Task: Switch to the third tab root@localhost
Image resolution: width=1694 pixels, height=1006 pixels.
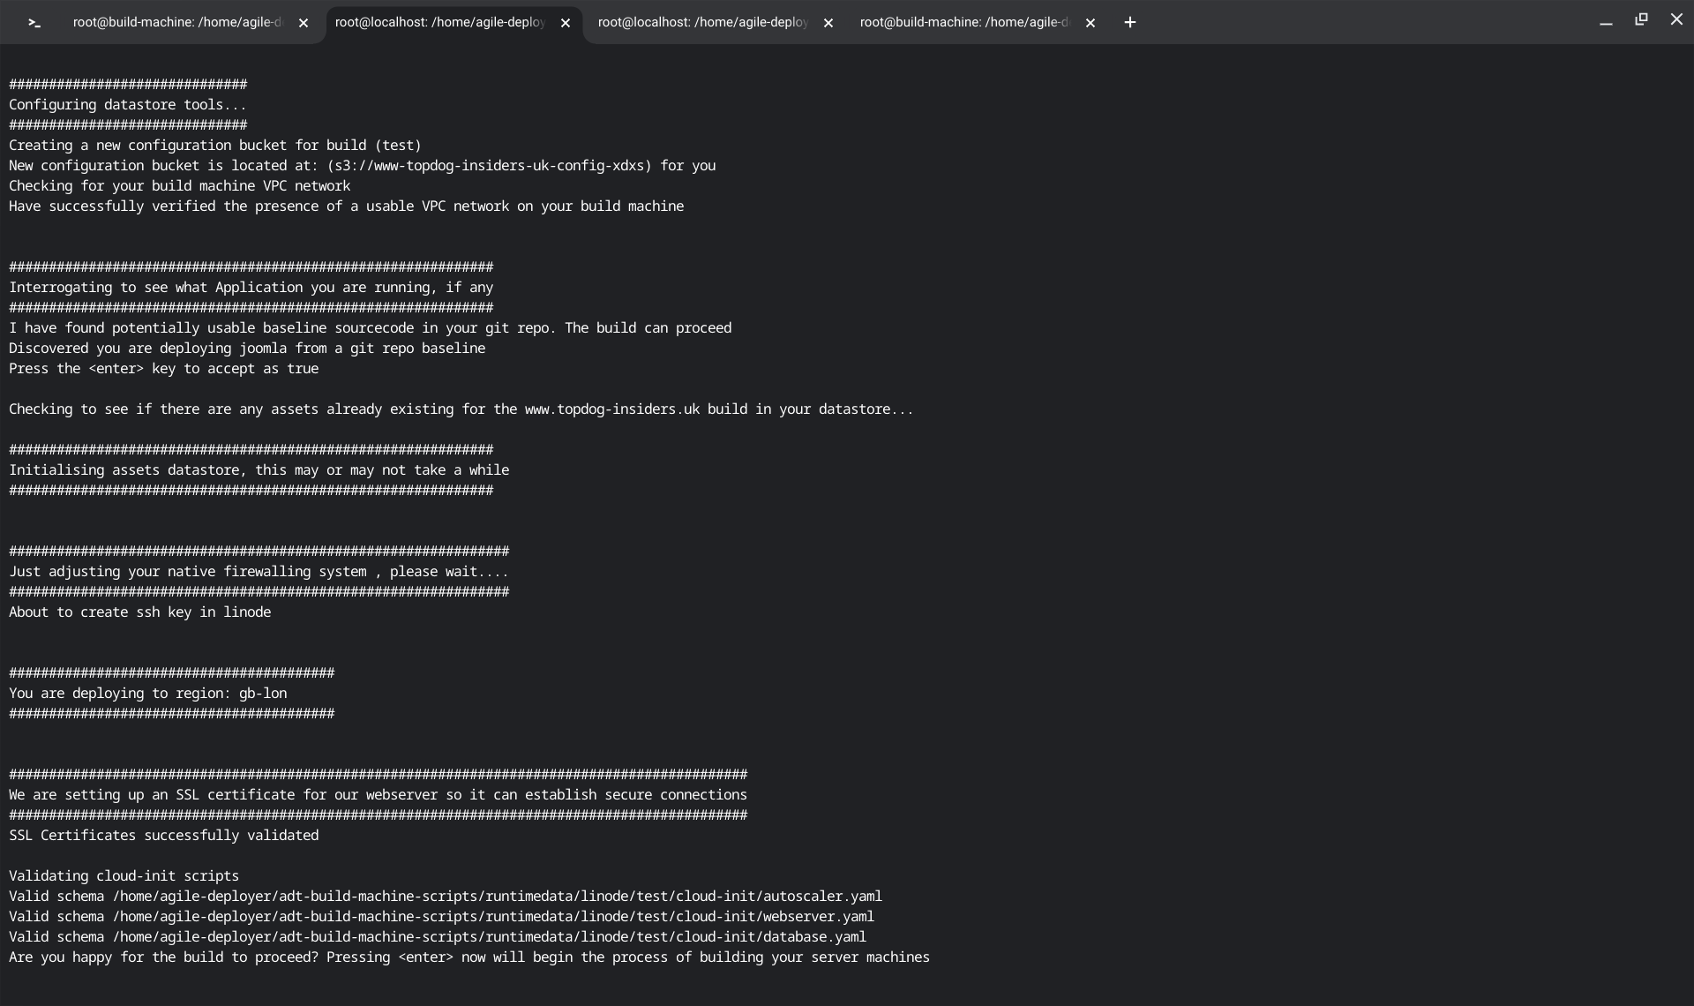Action: point(702,23)
